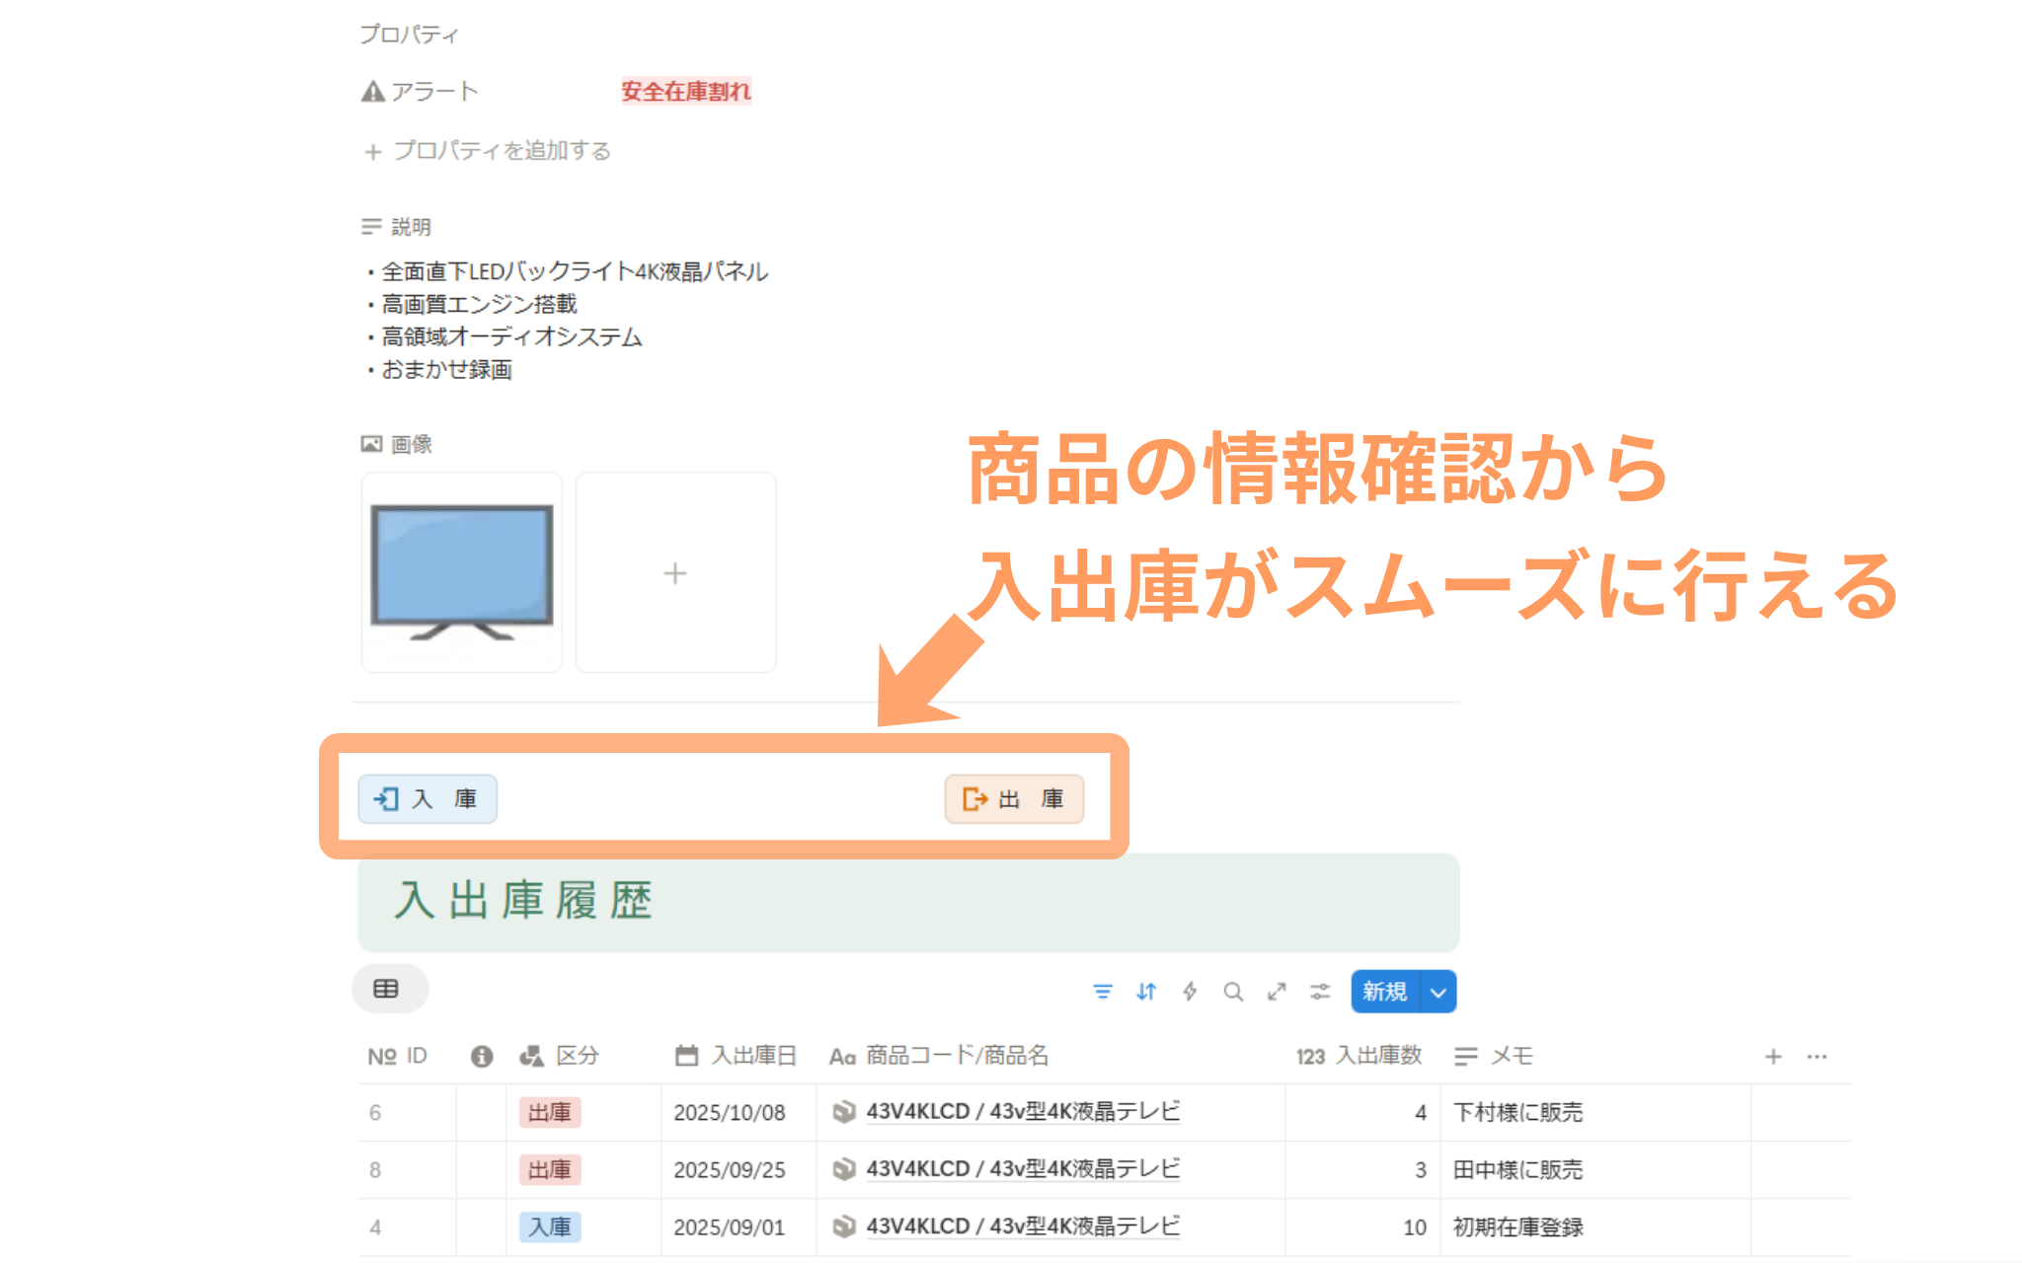The height and width of the screenshot is (1263, 2022).
Task: Open the column options ellipsis menu
Action: tap(1817, 1057)
